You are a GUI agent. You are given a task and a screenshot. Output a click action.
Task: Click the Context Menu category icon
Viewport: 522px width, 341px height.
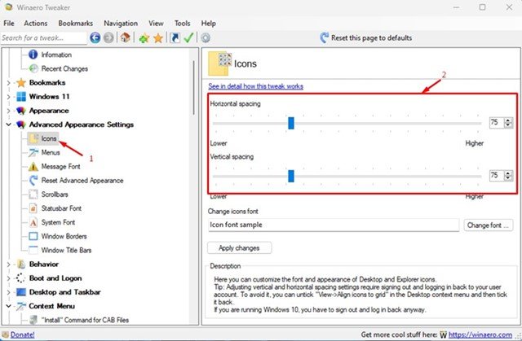coord(21,306)
